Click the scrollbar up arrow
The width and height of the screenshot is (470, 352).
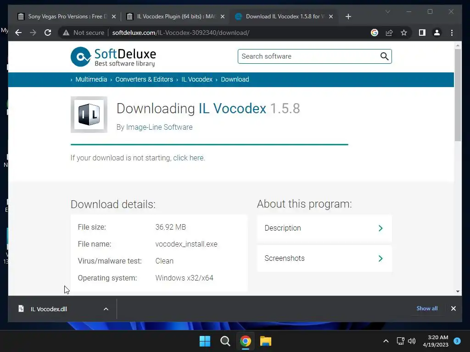[458, 45]
